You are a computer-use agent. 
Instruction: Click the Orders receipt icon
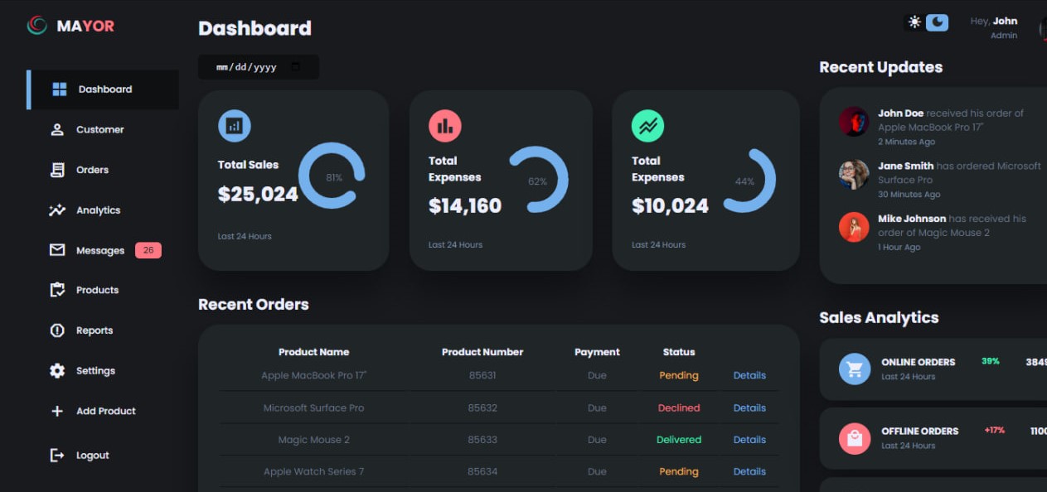click(x=57, y=170)
